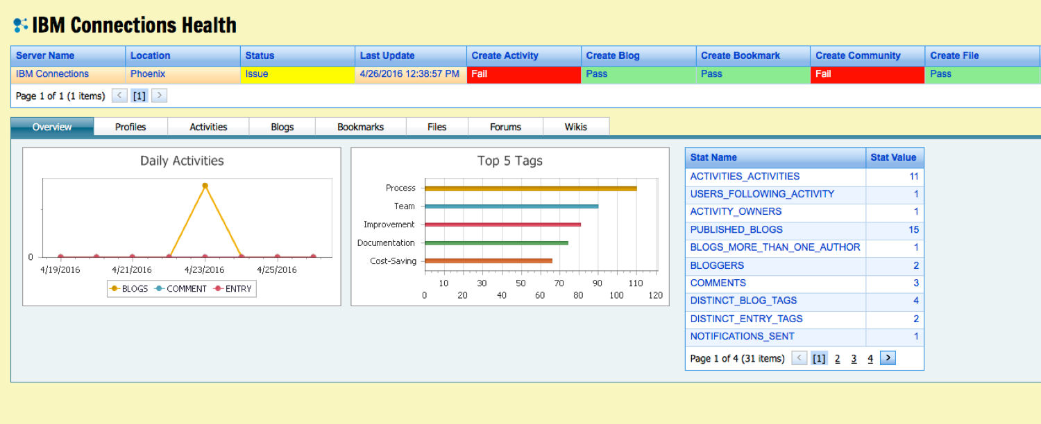
Task: Click Pass cell under Create Blog
Action: pyautogui.click(x=638, y=74)
